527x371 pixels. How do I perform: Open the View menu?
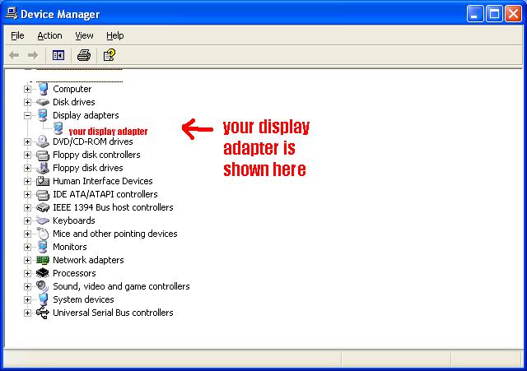pyautogui.click(x=84, y=35)
